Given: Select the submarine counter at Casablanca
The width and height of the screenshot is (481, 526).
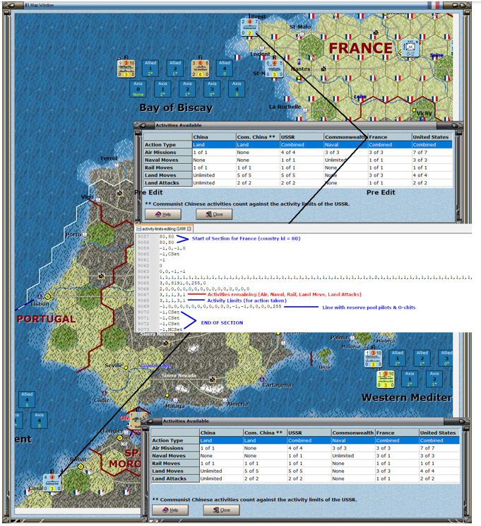Looking at the screenshot, I should [52, 483].
